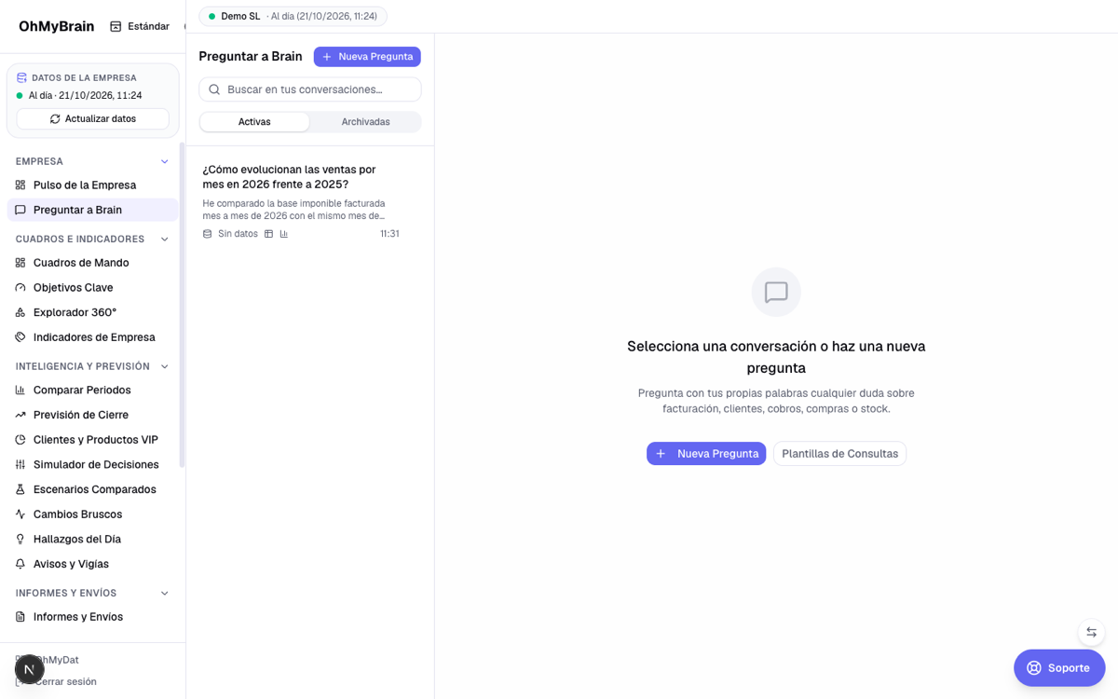The width and height of the screenshot is (1118, 699).
Task: Click the Estándar plan icon
Action: pyautogui.click(x=116, y=26)
